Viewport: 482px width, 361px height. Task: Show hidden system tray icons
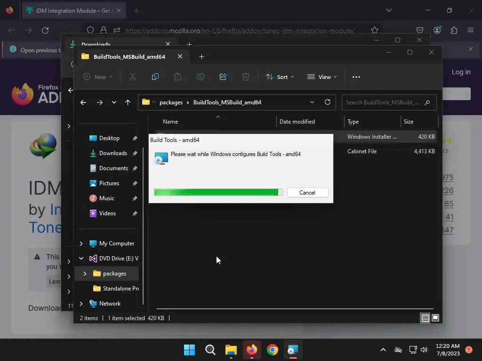(x=383, y=350)
